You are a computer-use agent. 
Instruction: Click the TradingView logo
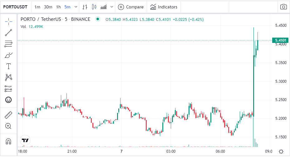coord(25,140)
